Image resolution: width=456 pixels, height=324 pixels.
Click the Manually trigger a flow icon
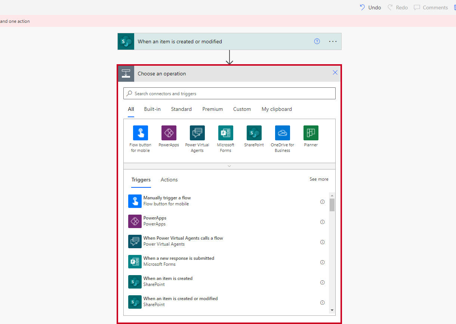(x=135, y=201)
